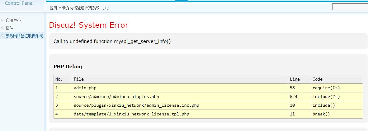Click 新秀网络验证收费系统 in the breadcrumb

81,8
